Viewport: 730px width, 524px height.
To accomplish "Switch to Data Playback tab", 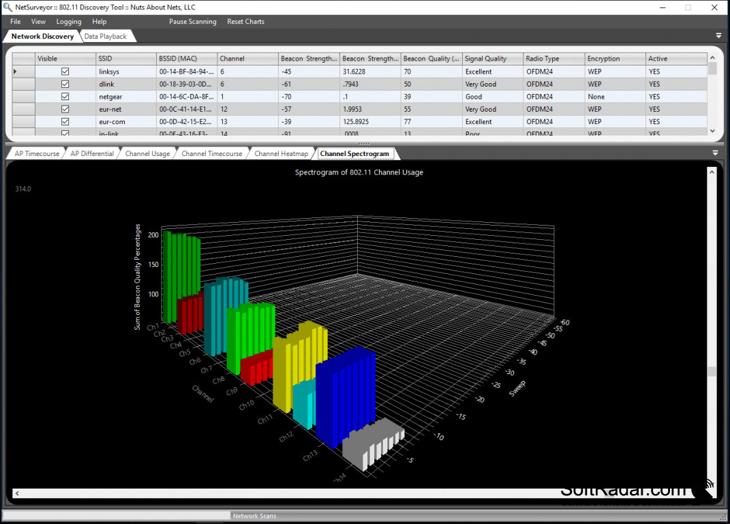I will point(106,36).
